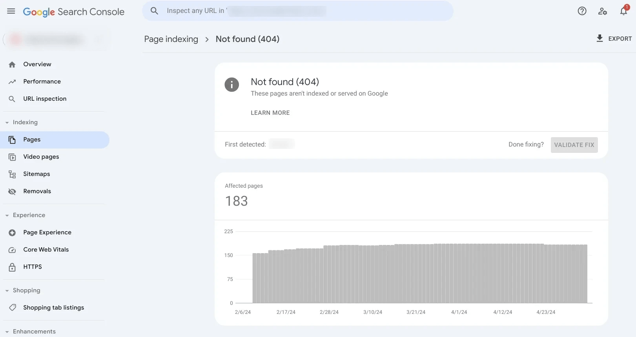Focus the Inspect any URL field
Screen dimensions: 636x337
click(x=297, y=11)
